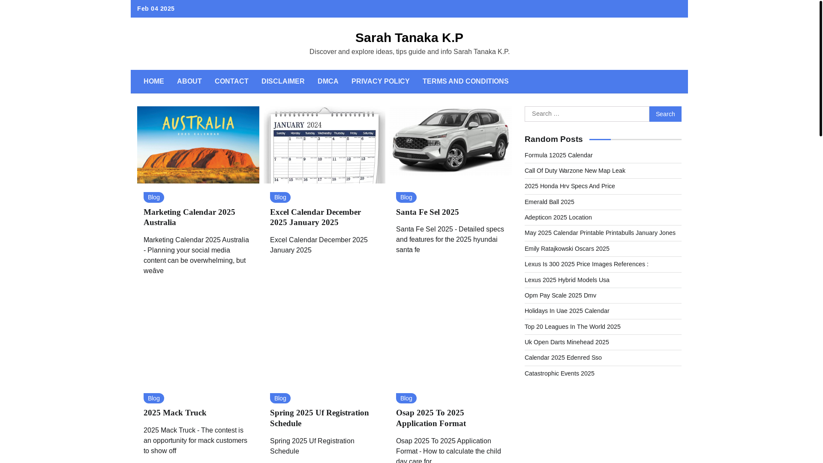This screenshot has width=823, height=463.
Task: Click Blog tag above Marketing Calendar 2025 Australia
Action: (154, 197)
